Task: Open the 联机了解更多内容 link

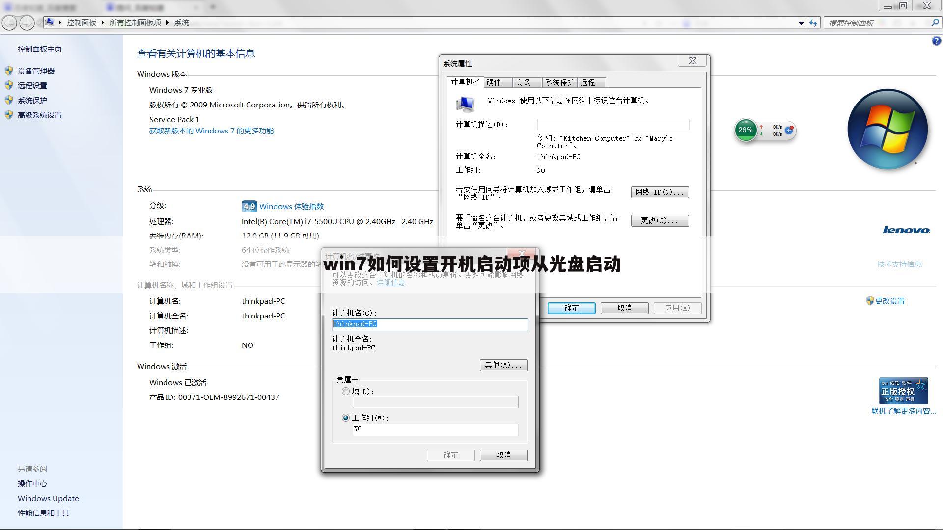Action: (x=903, y=411)
